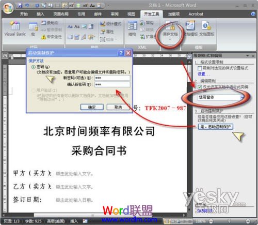258x225 pixels.
Task: Click zoom in plus button
Action: point(248,221)
